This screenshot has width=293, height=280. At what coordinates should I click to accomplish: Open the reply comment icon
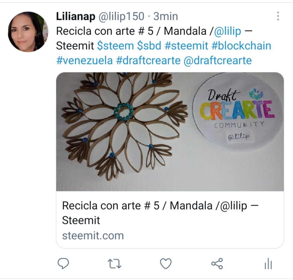(x=63, y=264)
